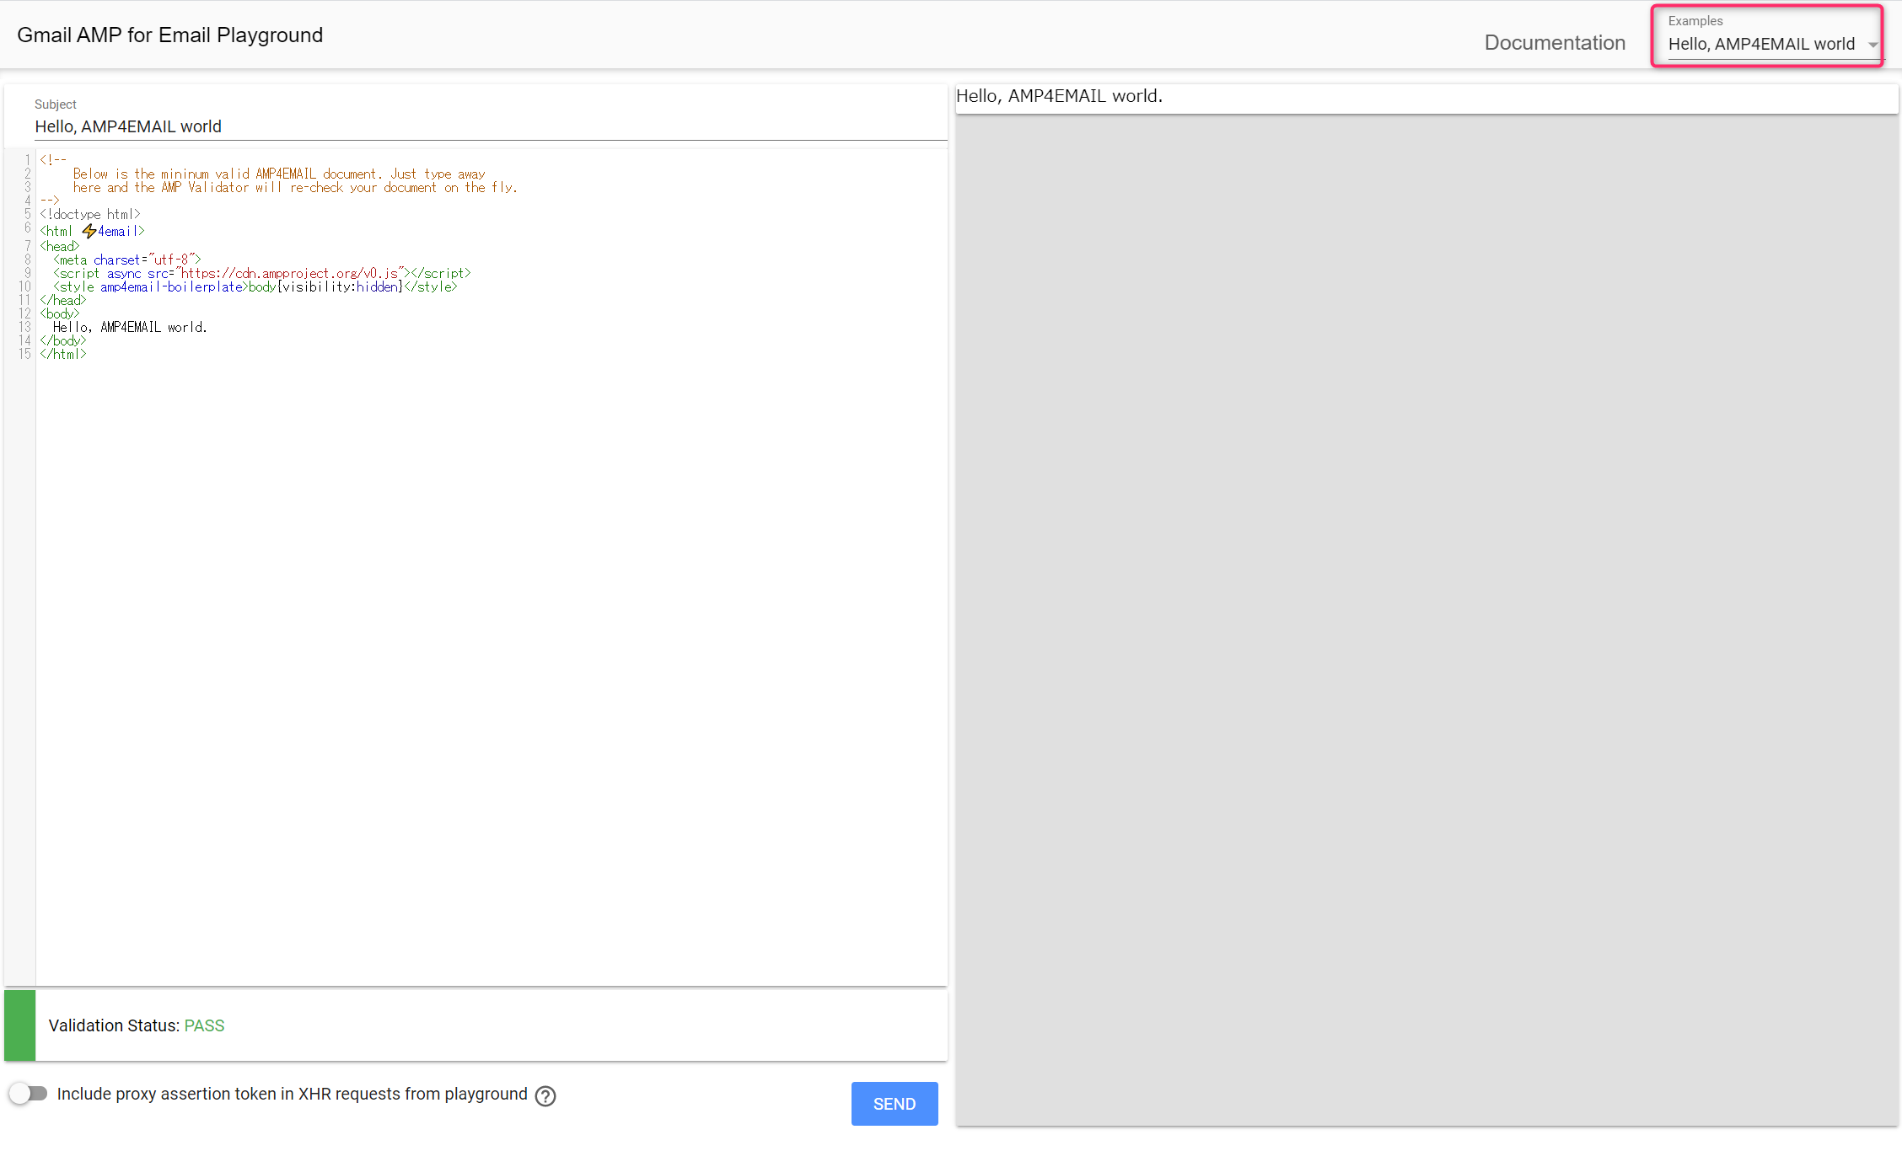Click the Validation Status PASS text
Viewport: 1902px width, 1151px height.
(x=137, y=1025)
